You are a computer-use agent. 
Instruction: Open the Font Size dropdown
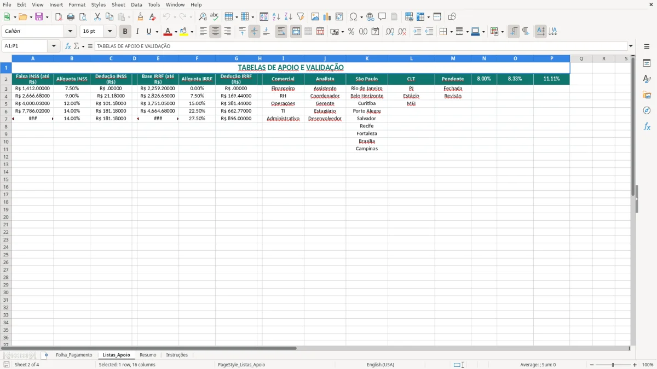(x=109, y=32)
